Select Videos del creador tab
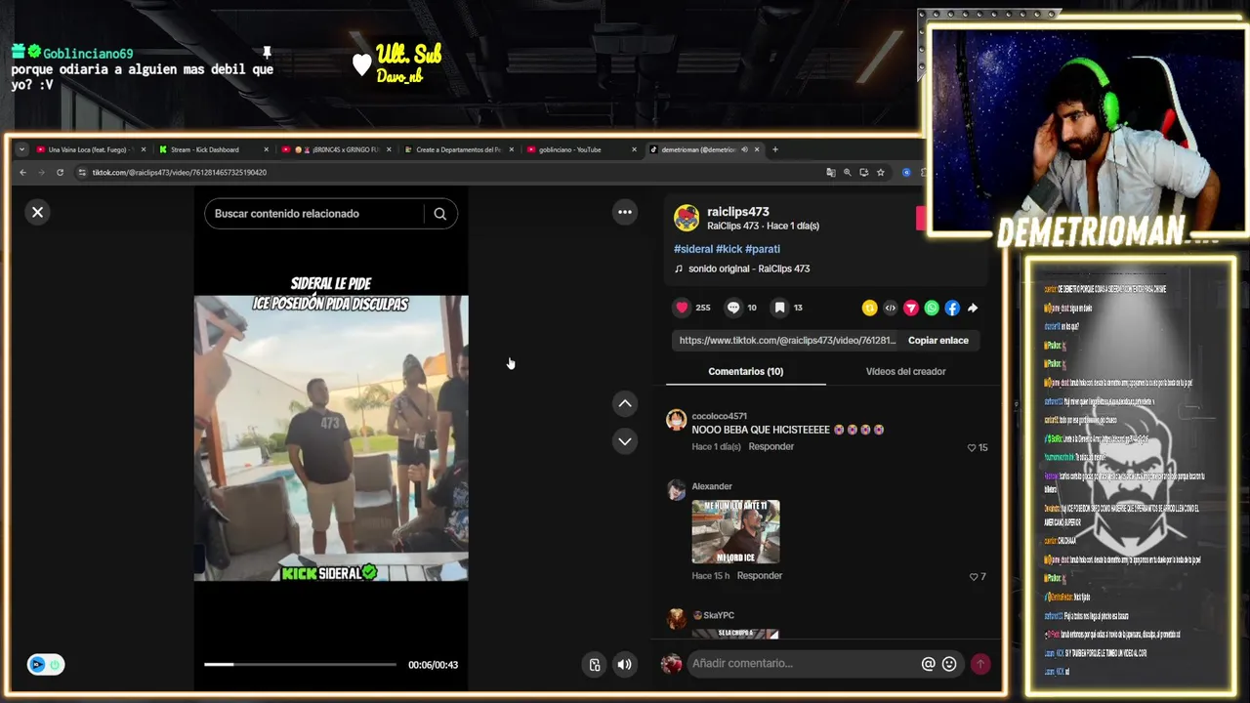Viewport: 1250px width, 703px height. 905,372
